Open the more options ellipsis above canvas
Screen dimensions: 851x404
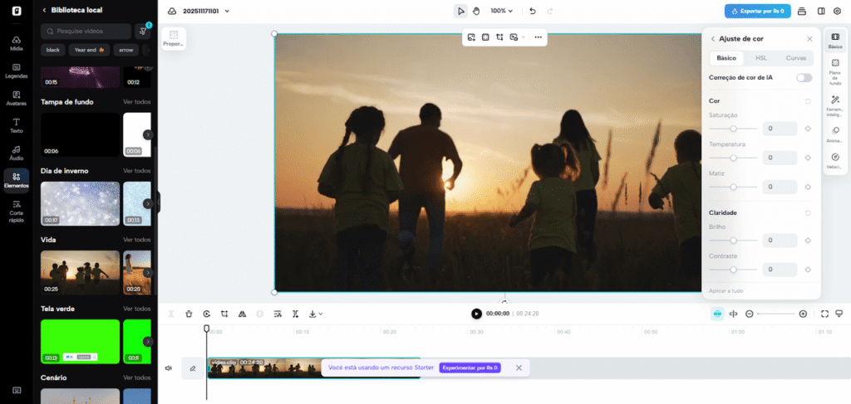click(538, 37)
